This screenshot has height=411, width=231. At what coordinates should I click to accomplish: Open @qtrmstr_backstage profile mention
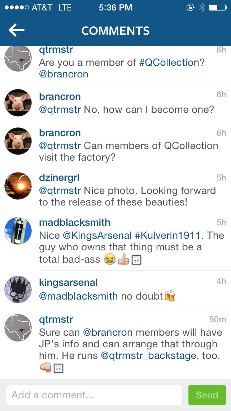pyautogui.click(x=149, y=356)
